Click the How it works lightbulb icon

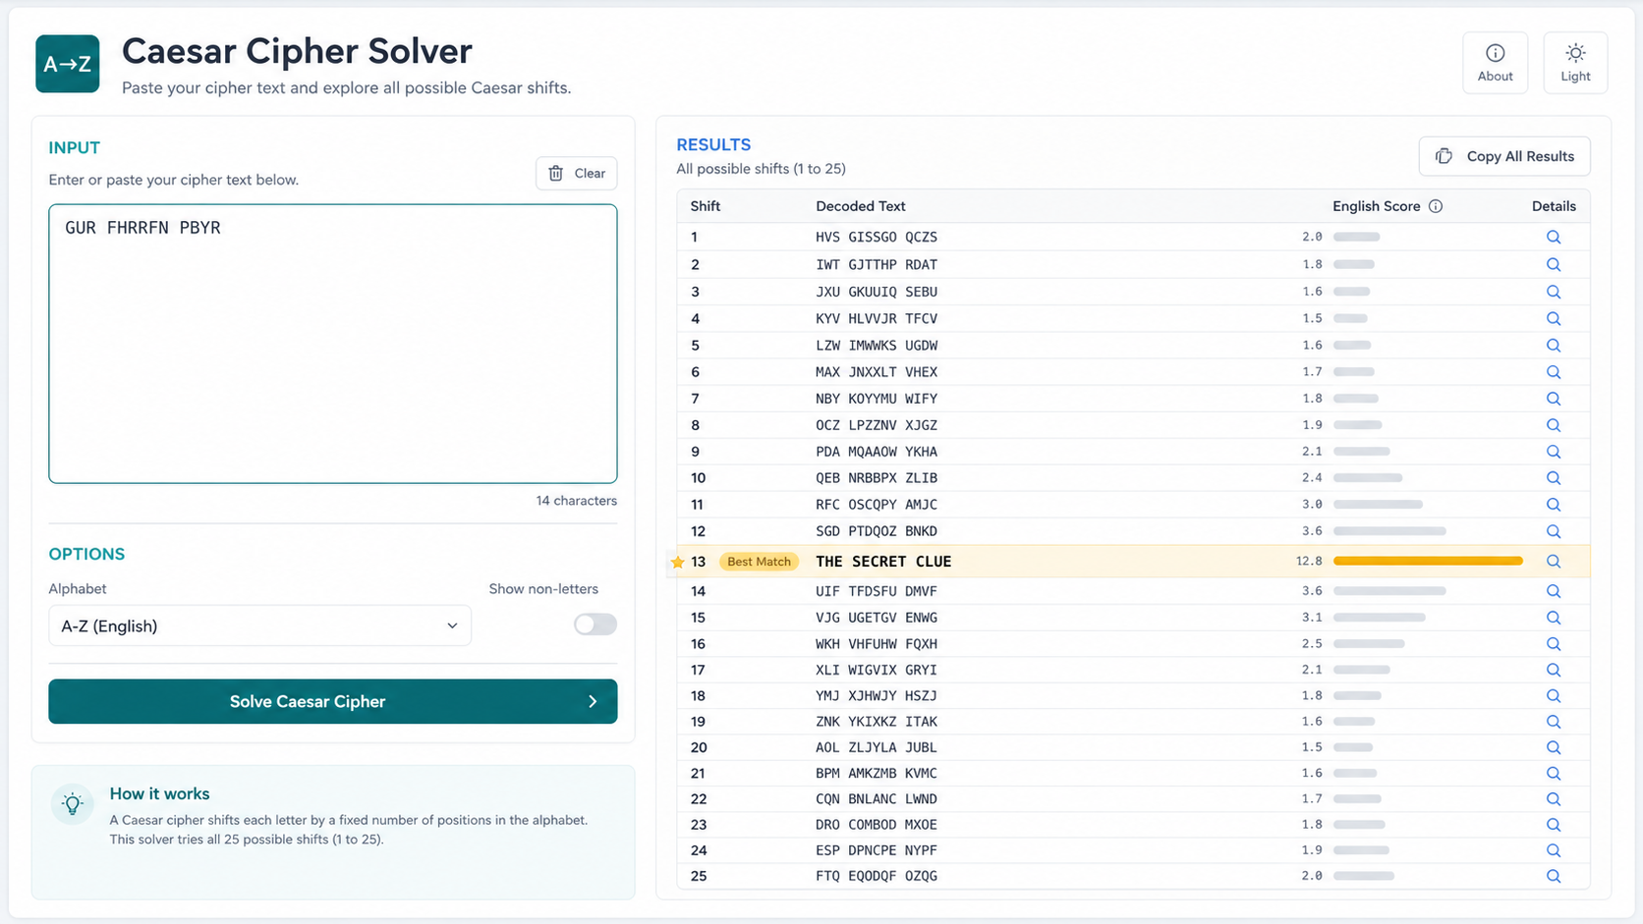(73, 804)
